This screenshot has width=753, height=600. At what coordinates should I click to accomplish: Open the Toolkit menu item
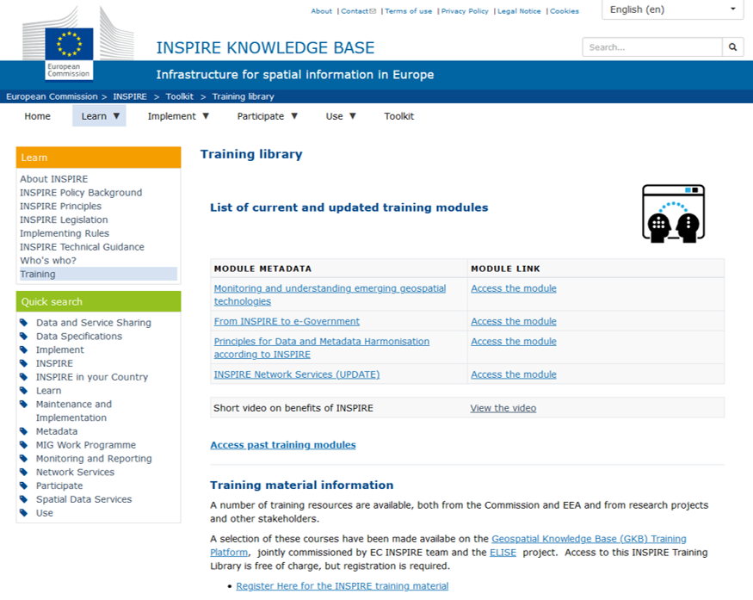point(399,116)
